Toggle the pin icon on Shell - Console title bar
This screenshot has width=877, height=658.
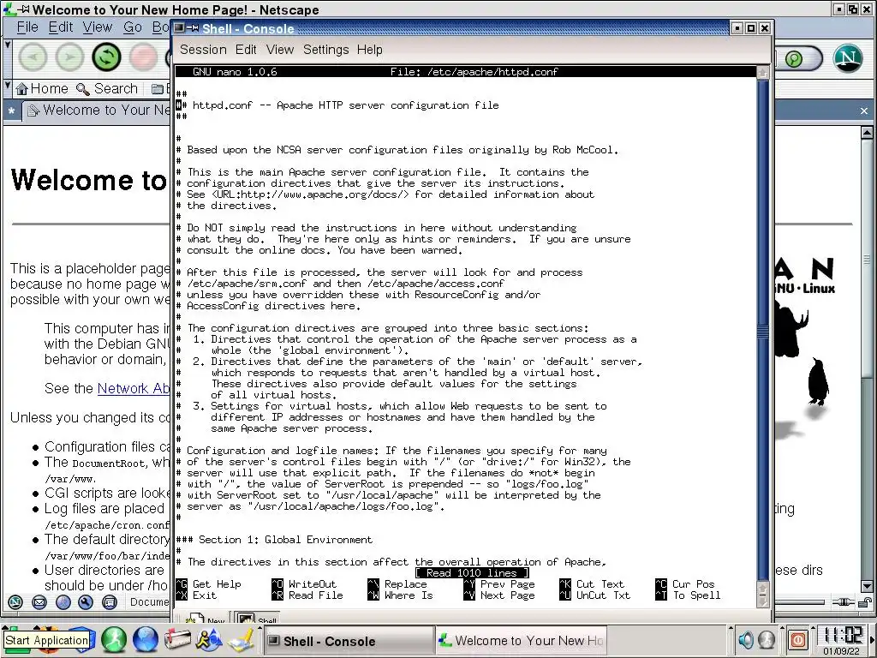click(x=193, y=28)
